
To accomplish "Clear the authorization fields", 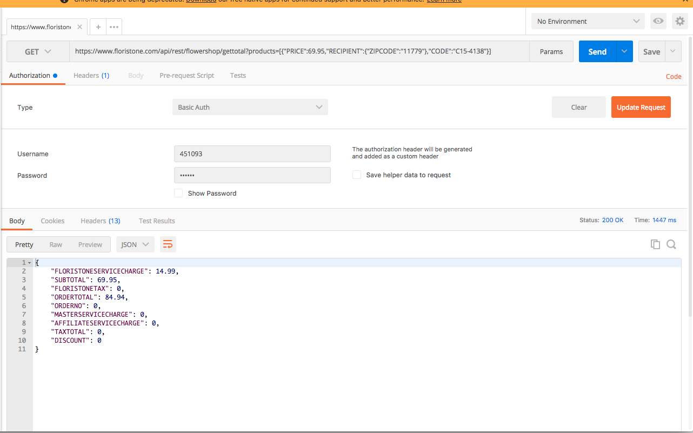I will click(x=579, y=107).
